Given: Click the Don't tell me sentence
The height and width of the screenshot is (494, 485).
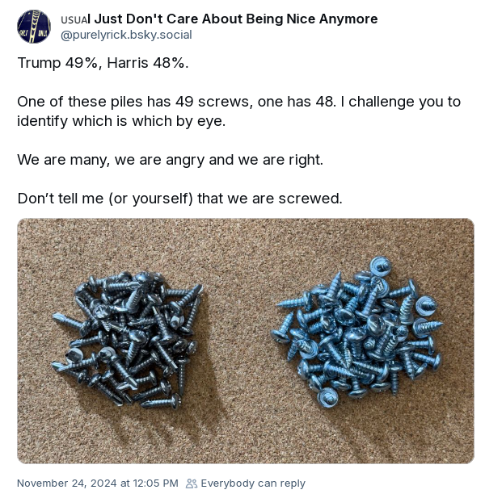Looking at the screenshot, I should (180, 199).
